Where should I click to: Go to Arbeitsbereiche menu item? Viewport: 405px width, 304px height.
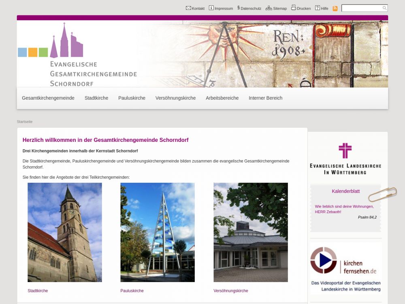click(222, 98)
